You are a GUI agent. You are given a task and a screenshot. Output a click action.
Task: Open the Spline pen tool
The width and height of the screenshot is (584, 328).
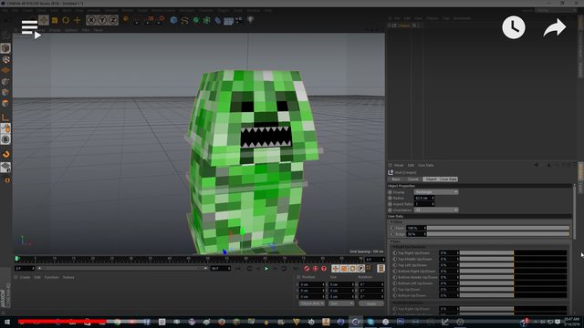[184, 20]
